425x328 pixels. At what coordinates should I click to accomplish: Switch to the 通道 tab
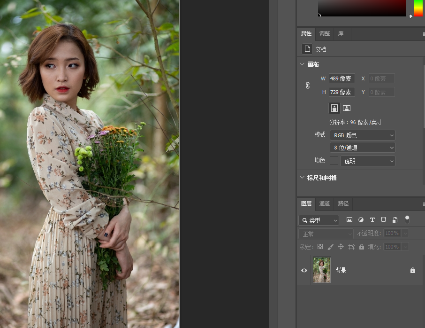click(x=325, y=203)
